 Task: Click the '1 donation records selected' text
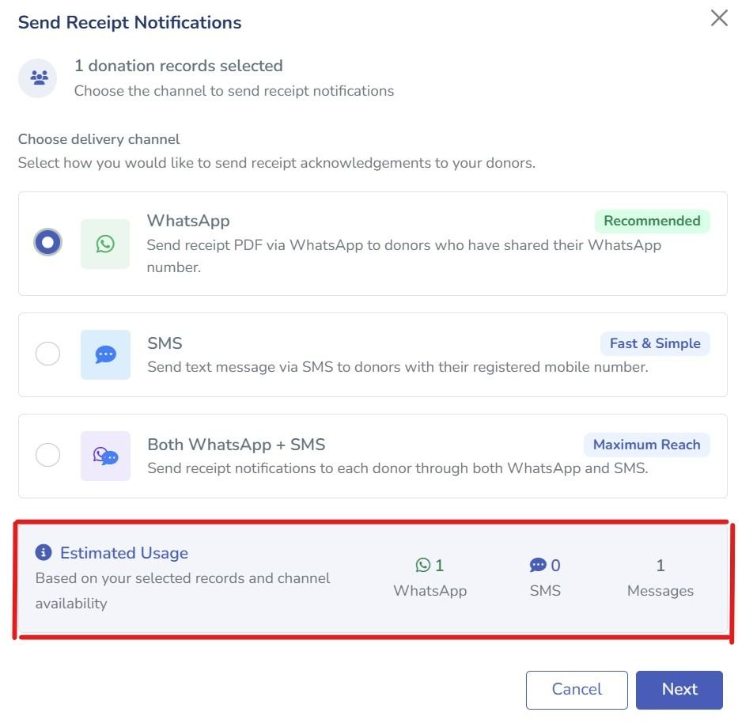click(x=179, y=66)
